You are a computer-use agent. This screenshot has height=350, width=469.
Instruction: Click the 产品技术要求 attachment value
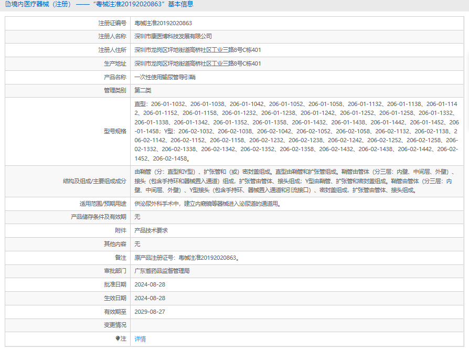pyautogui.click(x=151, y=230)
